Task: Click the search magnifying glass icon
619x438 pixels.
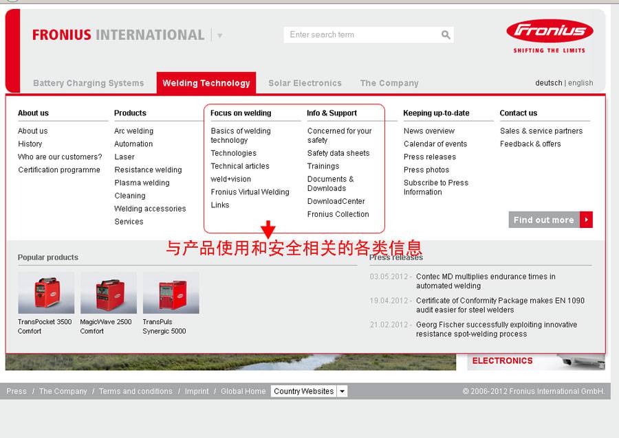Action: click(x=446, y=34)
